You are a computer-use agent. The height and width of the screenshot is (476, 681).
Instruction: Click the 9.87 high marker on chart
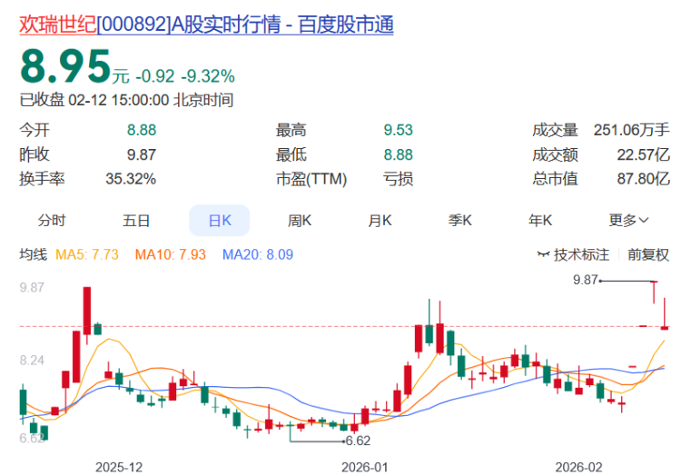pos(586,280)
